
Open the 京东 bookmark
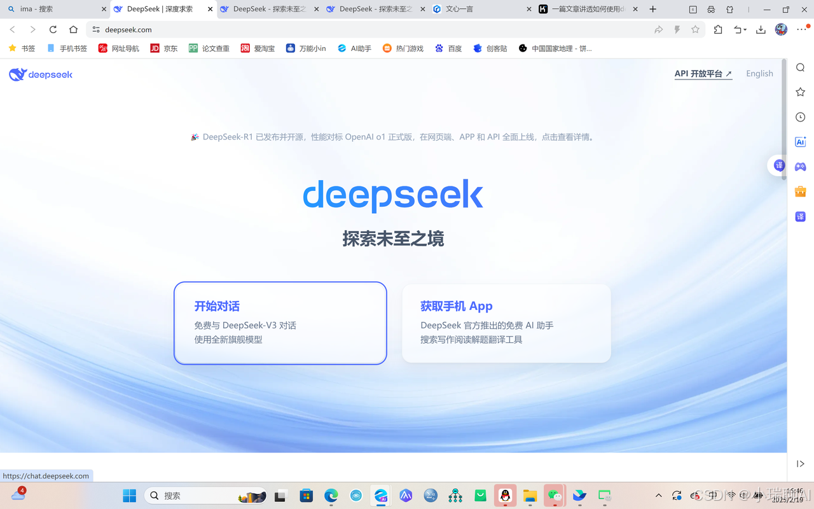click(164, 48)
